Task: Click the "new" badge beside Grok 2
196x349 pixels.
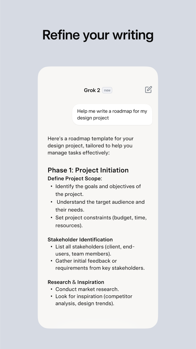Action: click(x=107, y=90)
